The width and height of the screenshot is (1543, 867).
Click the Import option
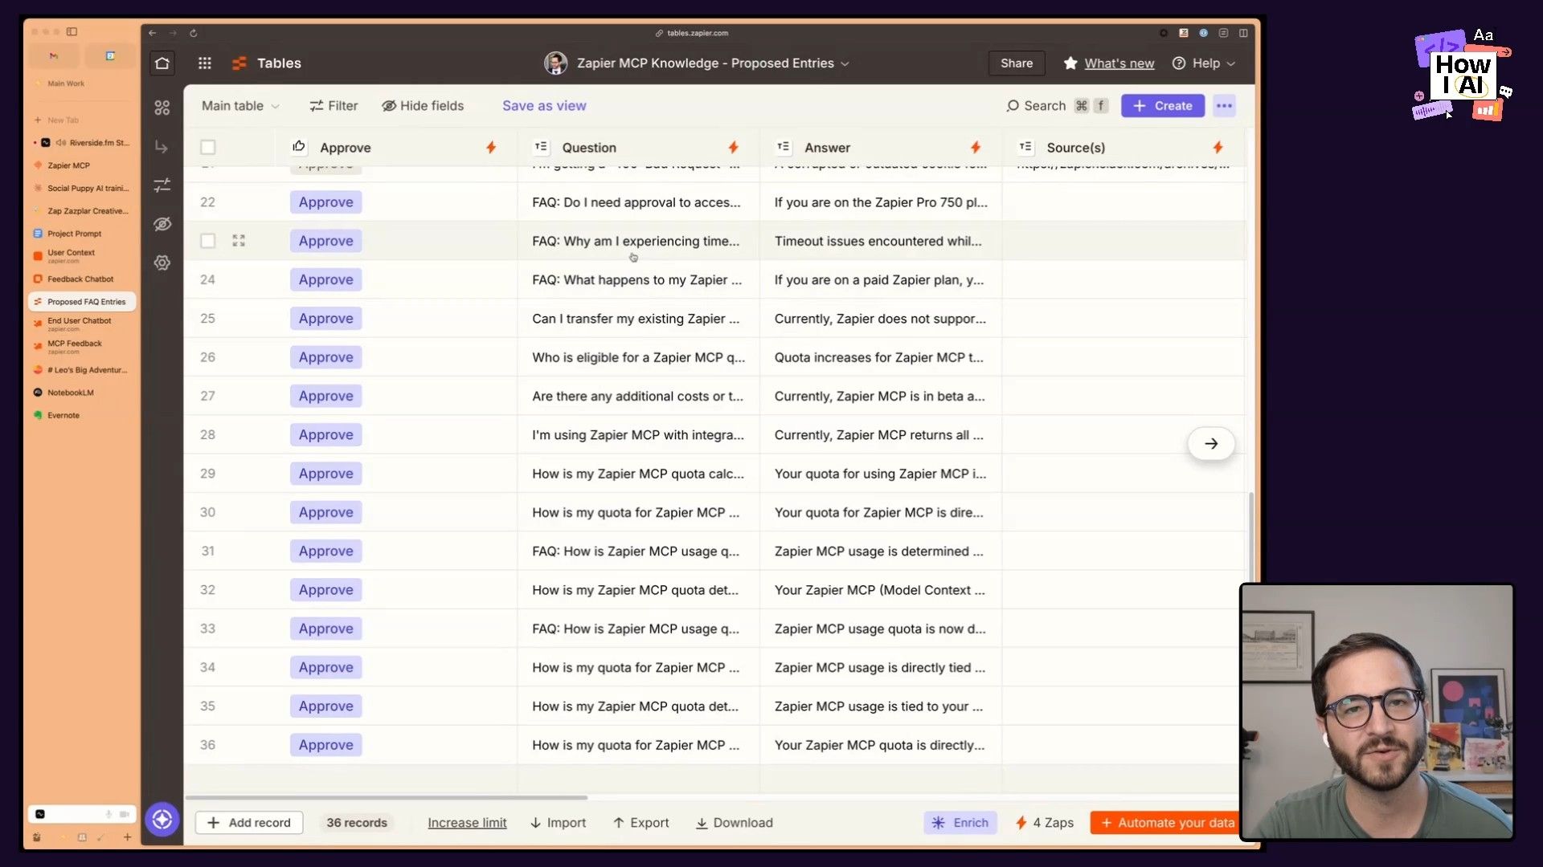coord(559,823)
